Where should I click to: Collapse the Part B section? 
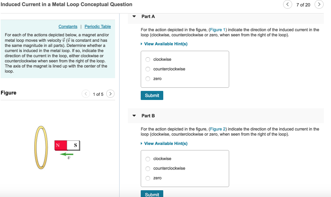pos(134,116)
